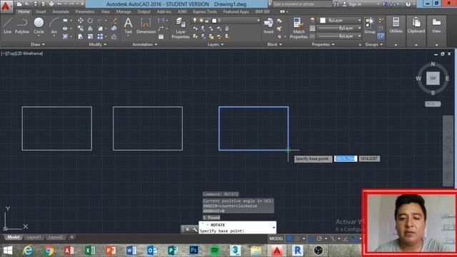Open the Clipboard panel
The image size is (457, 257).
pyautogui.click(x=416, y=26)
